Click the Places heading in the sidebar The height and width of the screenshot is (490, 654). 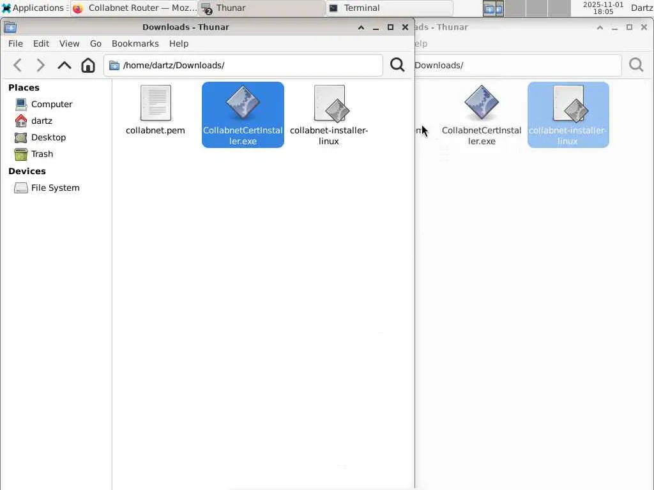[24, 87]
